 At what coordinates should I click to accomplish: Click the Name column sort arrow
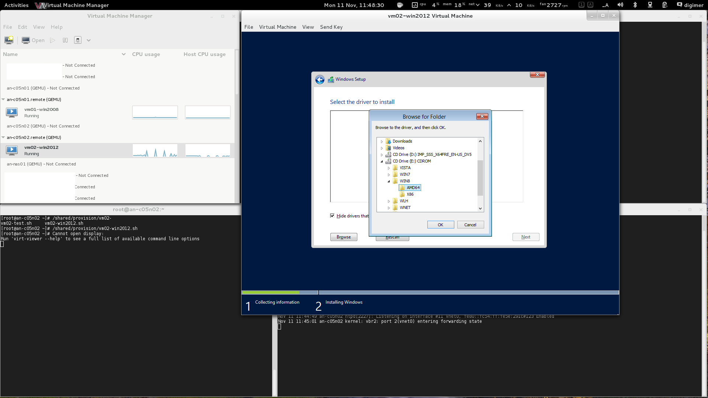point(124,54)
